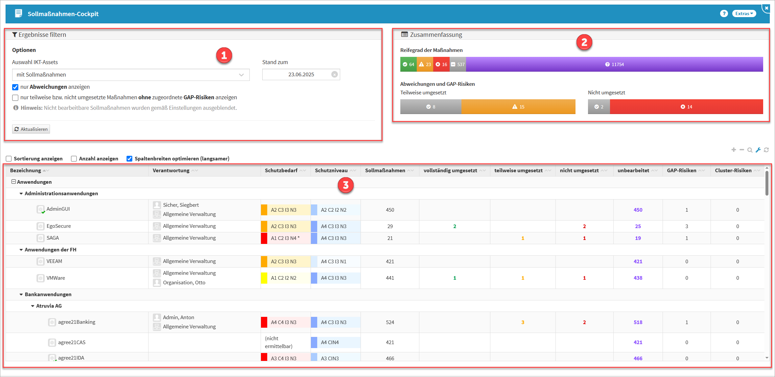Click unbearbeitet count 450 for AdminGUI
775x377 pixels.
[638, 210]
